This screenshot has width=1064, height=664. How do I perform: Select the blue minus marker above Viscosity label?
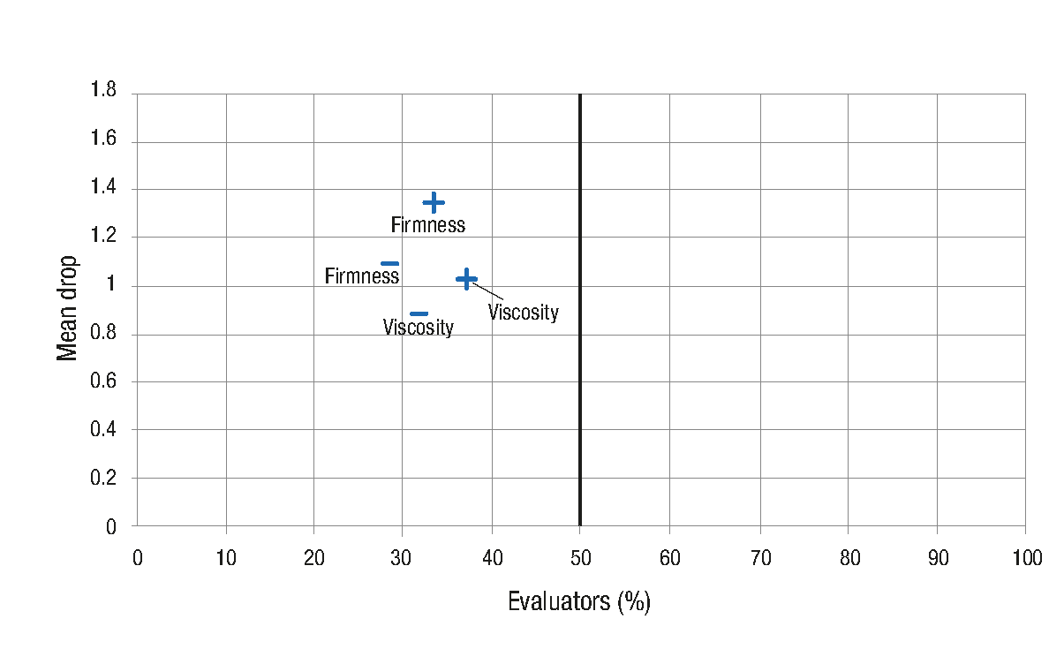tap(419, 313)
